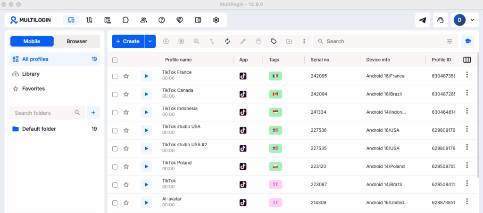Click the refresh profiles toolbar icon
The image size is (483, 213).
pos(227,41)
